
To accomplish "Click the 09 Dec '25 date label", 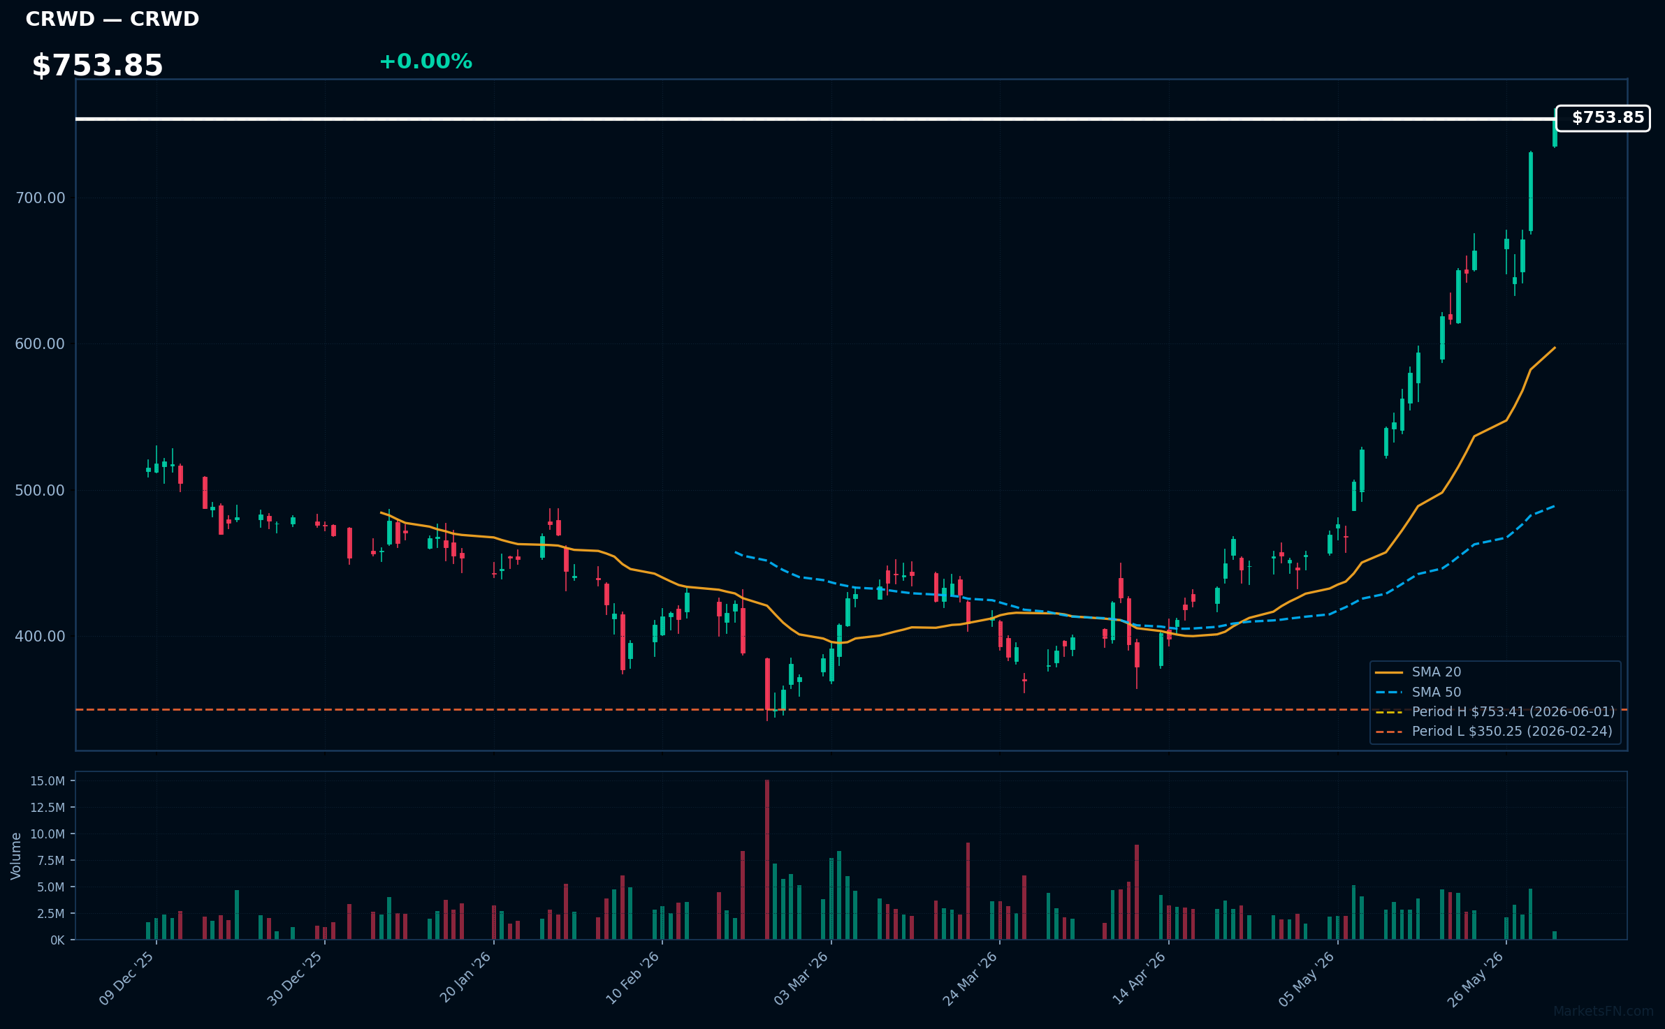I will [126, 979].
